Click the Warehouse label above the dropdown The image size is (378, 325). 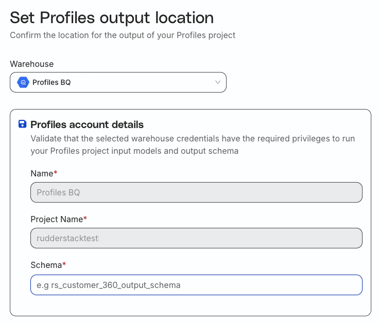pos(32,64)
